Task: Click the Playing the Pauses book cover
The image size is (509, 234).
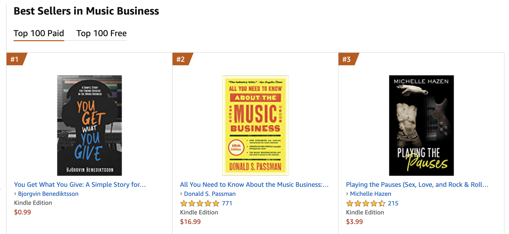Action: click(x=421, y=125)
